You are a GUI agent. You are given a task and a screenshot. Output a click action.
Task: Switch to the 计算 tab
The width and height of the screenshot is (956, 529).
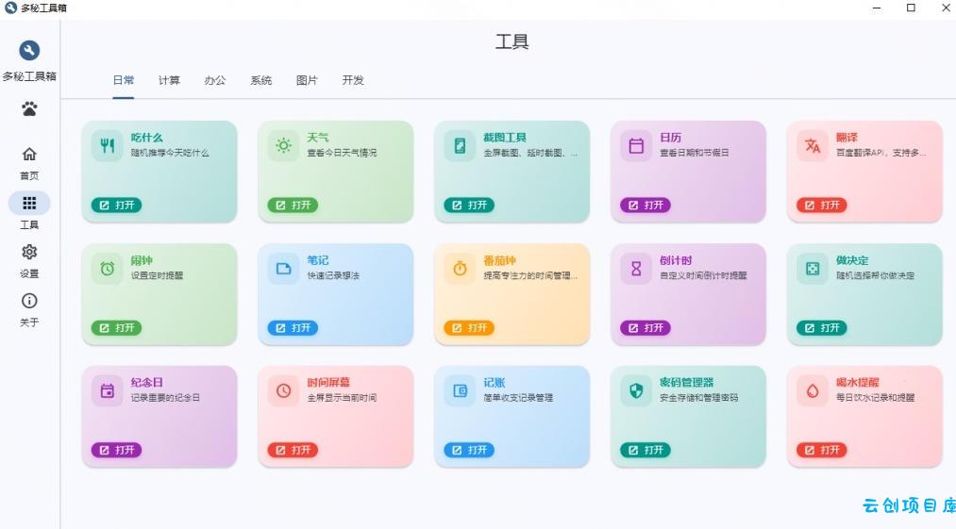click(x=169, y=80)
